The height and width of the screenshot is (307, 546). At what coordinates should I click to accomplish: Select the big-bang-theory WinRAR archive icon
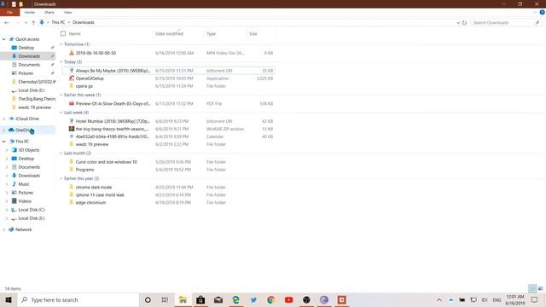(72, 129)
